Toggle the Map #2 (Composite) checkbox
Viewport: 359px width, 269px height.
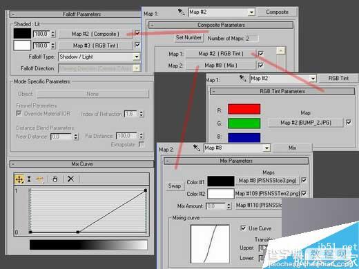[x=137, y=33]
